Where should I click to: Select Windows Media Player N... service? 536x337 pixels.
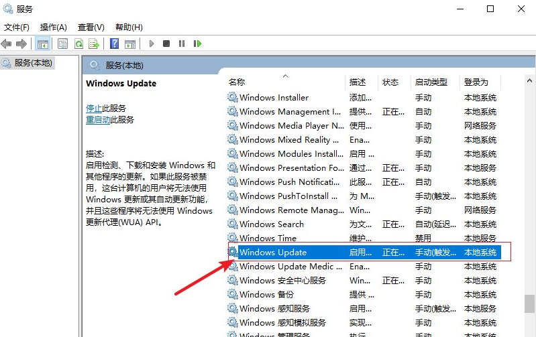click(x=364, y=126)
